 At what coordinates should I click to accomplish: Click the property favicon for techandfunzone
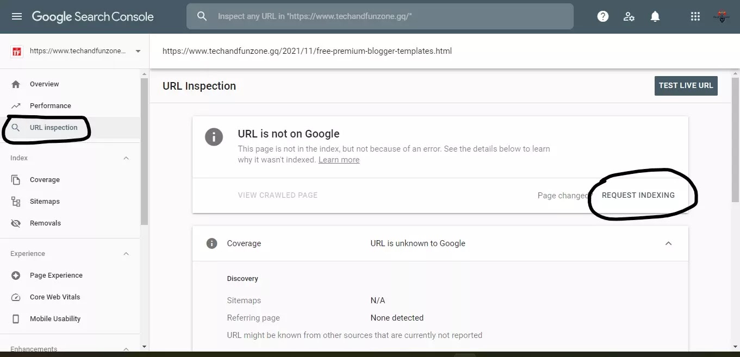tap(16, 52)
